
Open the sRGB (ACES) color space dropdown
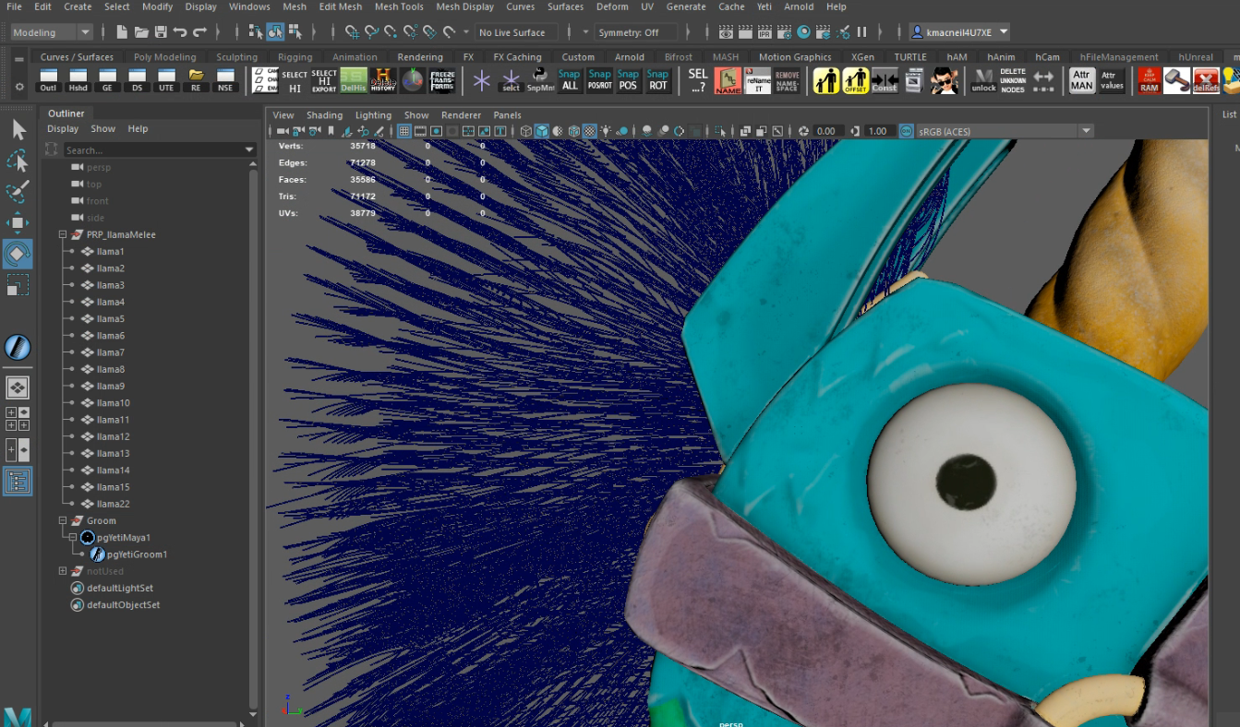click(1086, 131)
